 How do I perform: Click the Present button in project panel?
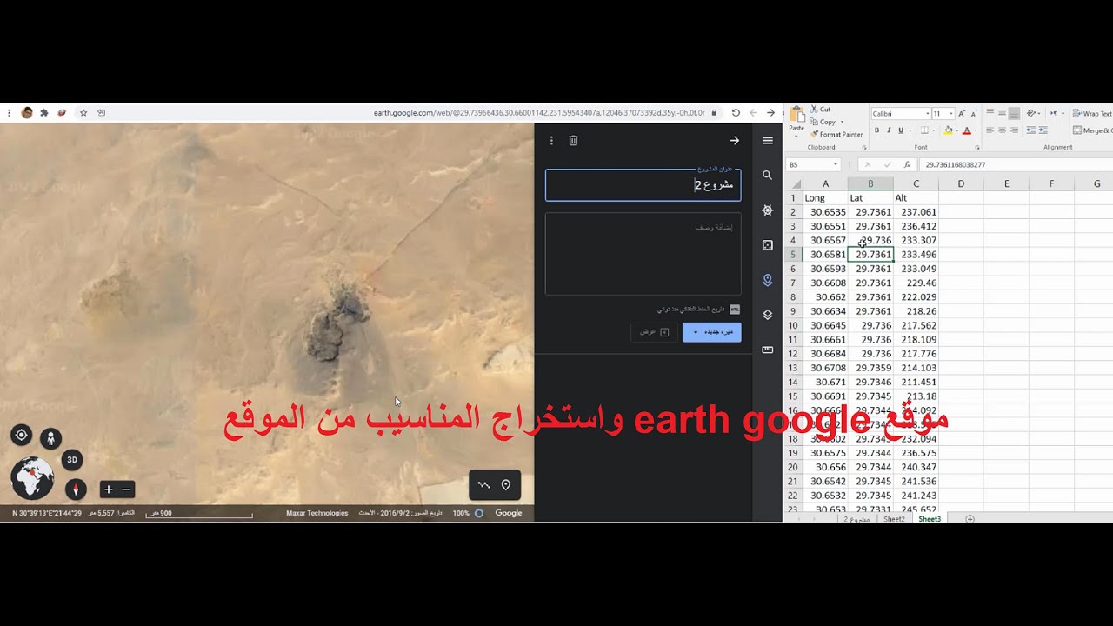(x=654, y=332)
